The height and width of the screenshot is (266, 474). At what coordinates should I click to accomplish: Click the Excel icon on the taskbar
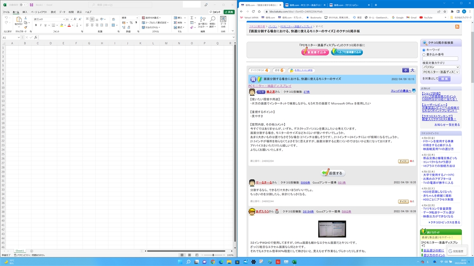[x=294, y=262]
